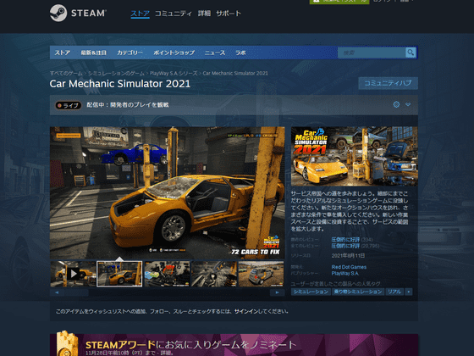Click the Steam logo in header

[x=78, y=14]
